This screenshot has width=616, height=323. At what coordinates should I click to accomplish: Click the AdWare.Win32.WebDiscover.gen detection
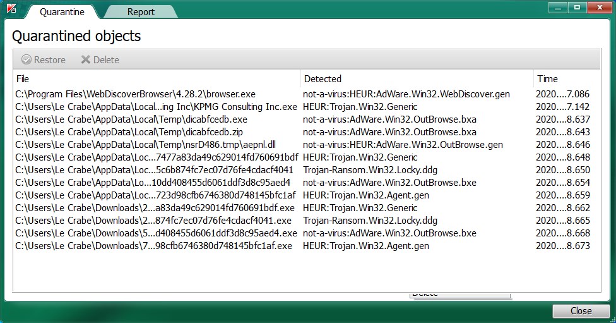click(406, 94)
